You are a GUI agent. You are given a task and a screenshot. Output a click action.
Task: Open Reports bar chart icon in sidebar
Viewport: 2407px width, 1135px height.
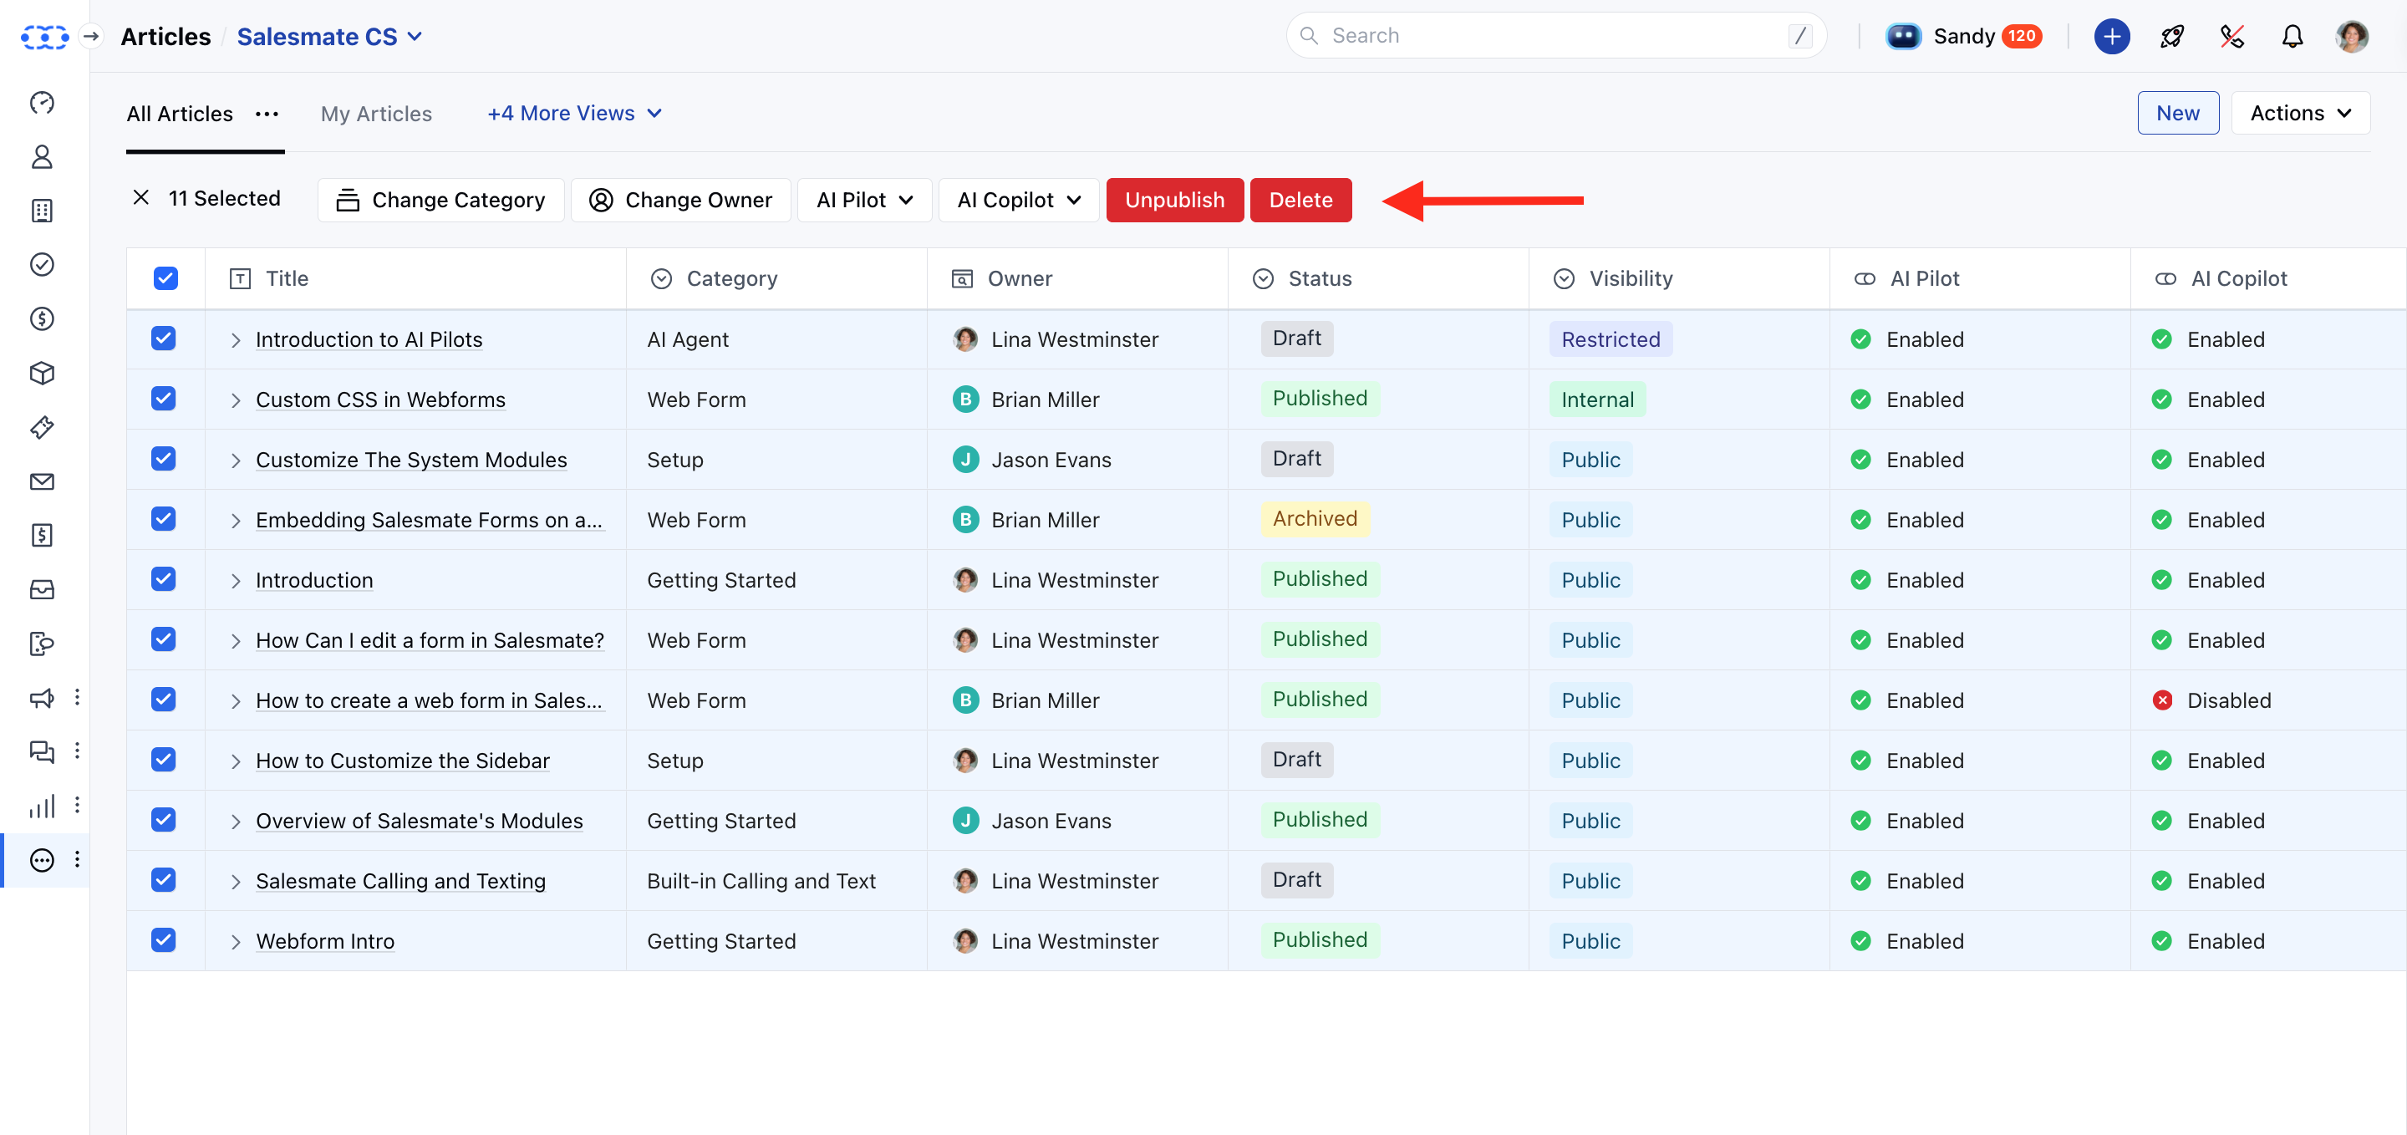click(x=42, y=805)
